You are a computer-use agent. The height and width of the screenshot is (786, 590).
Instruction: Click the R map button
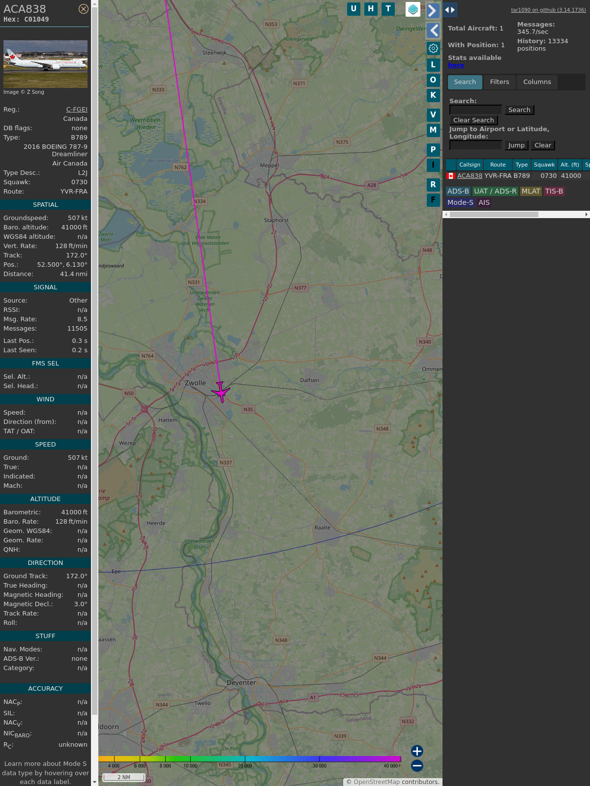[433, 185]
